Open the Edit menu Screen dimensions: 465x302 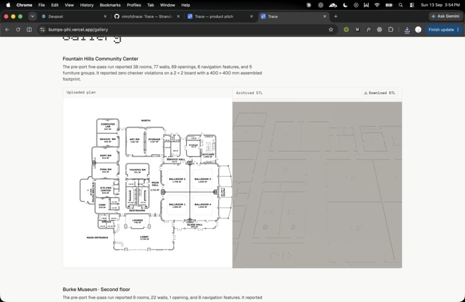(55, 5)
